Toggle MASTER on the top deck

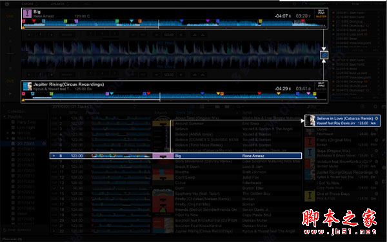pyautogui.click(x=321, y=17)
